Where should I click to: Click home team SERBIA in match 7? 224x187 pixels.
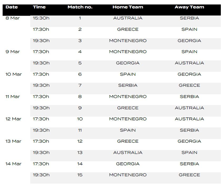click(x=128, y=85)
